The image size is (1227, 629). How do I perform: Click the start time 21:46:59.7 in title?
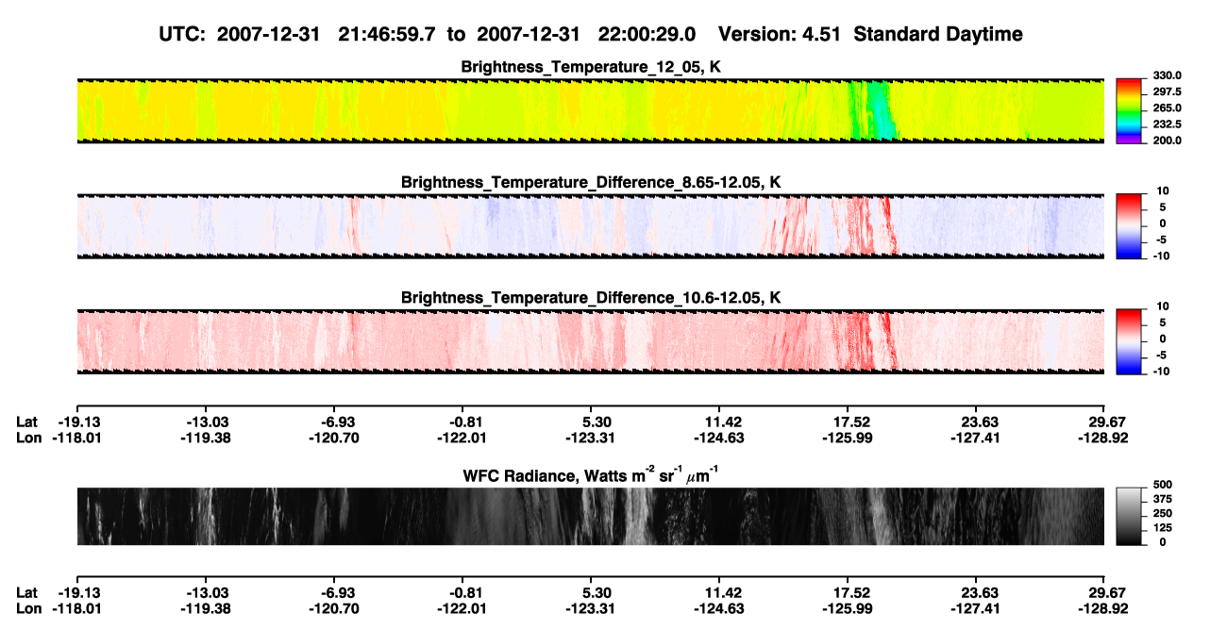388,34
